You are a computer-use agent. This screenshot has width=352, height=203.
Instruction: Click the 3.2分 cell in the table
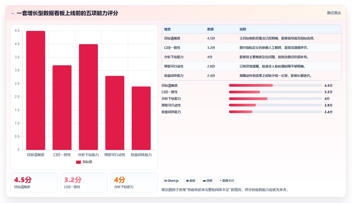pos(211,48)
